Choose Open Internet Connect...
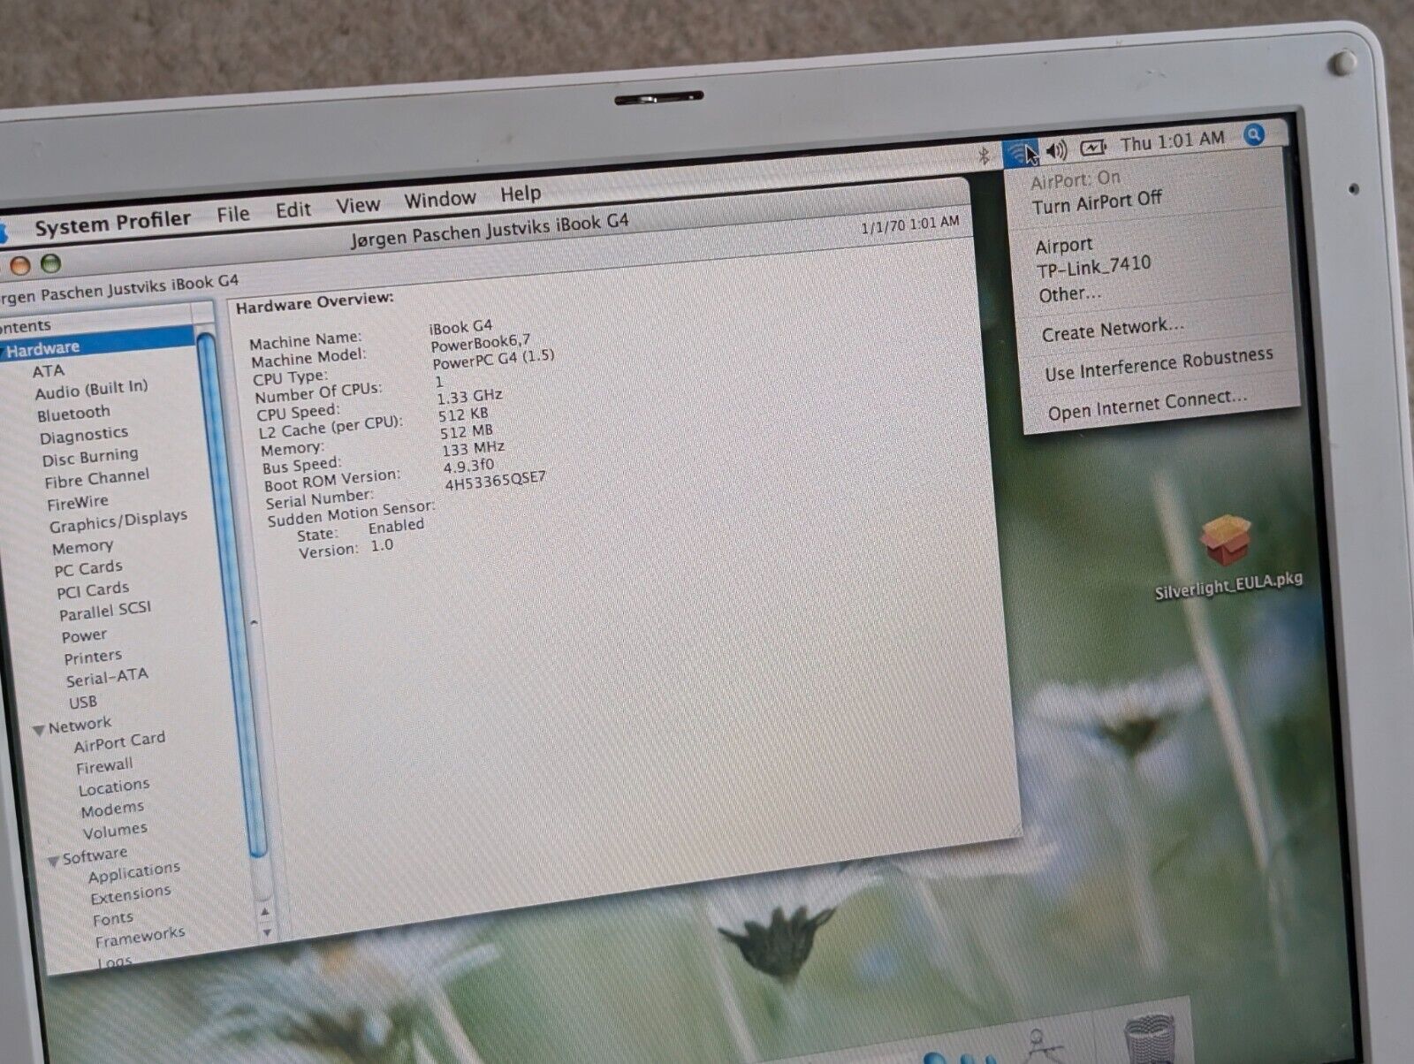This screenshot has height=1064, width=1414. (1147, 406)
